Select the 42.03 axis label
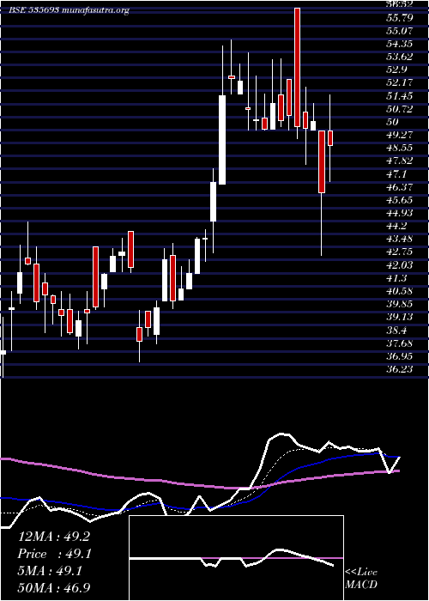This screenshot has height=601, width=429. coord(399,264)
